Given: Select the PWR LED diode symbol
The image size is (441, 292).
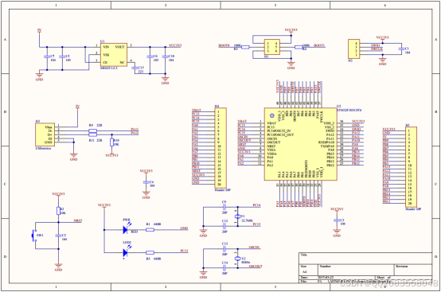Looking at the screenshot, I should coord(126,230).
